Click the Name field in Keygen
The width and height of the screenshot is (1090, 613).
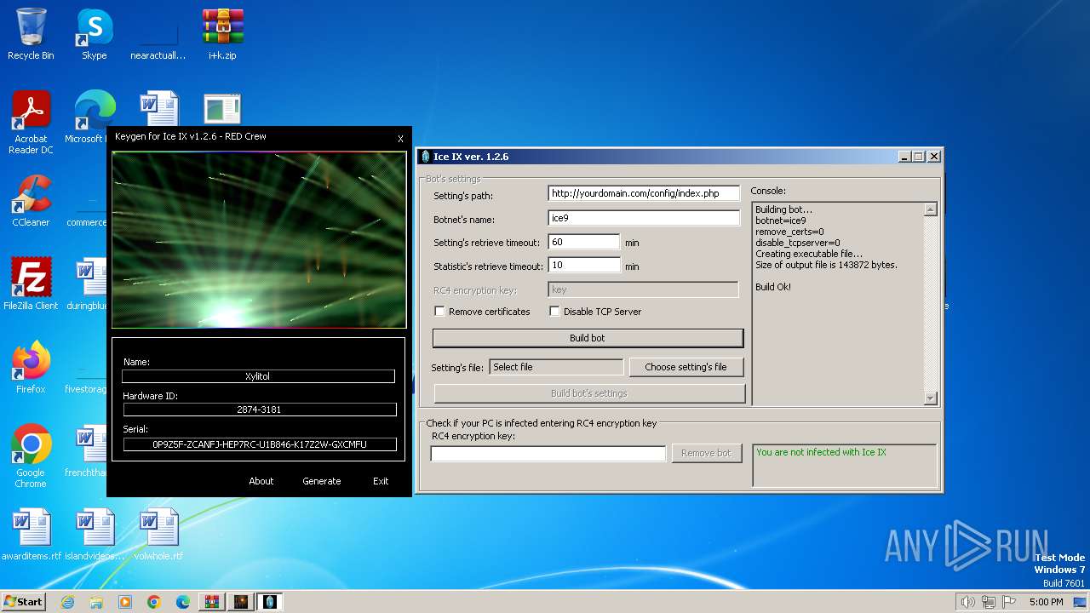click(x=258, y=376)
